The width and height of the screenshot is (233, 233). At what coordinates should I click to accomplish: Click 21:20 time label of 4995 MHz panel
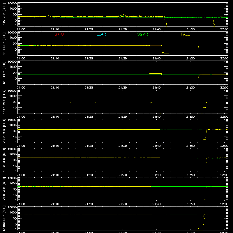click(89, 175)
